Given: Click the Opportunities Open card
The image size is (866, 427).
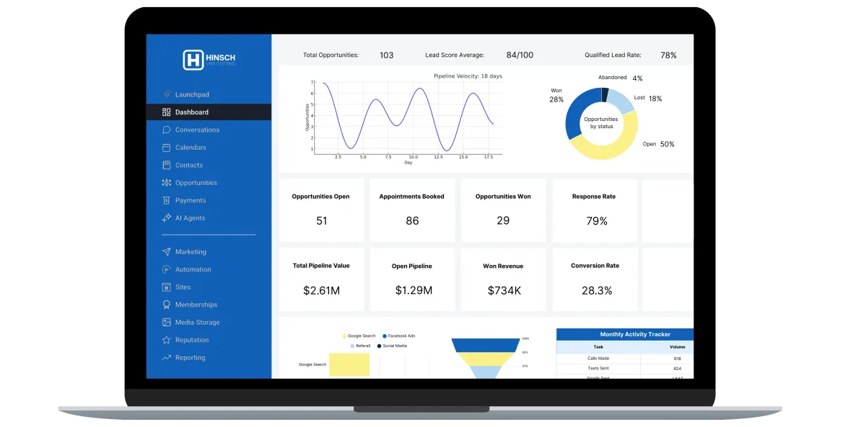Looking at the screenshot, I should click(321, 210).
